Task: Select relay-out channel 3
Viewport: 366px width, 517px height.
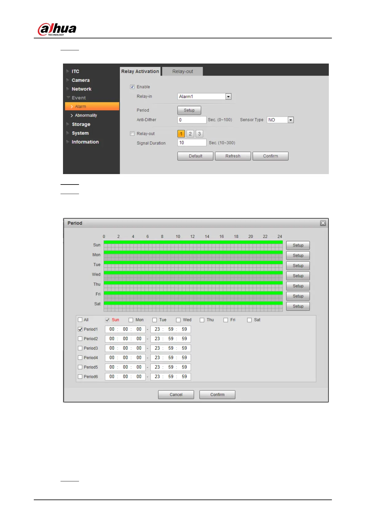Action: click(x=199, y=134)
